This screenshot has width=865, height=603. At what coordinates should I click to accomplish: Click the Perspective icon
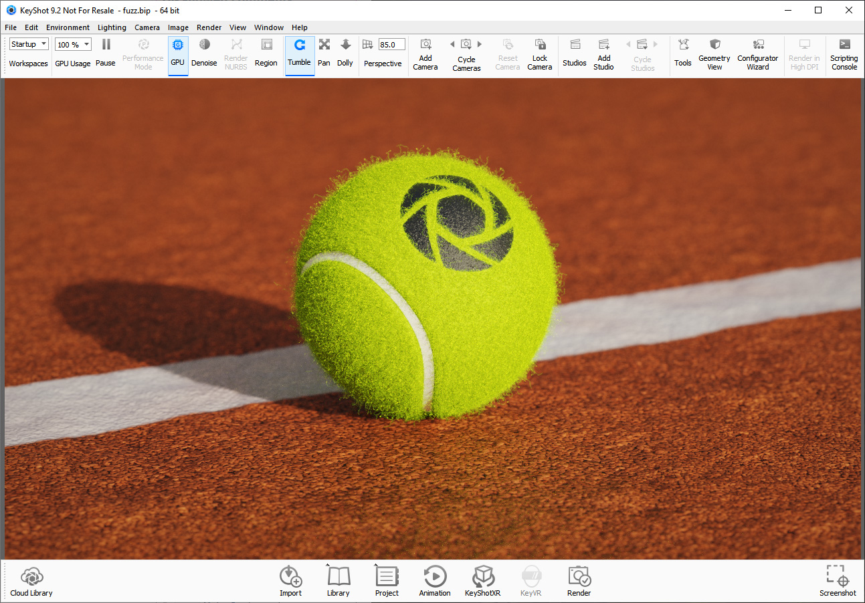coord(367,45)
